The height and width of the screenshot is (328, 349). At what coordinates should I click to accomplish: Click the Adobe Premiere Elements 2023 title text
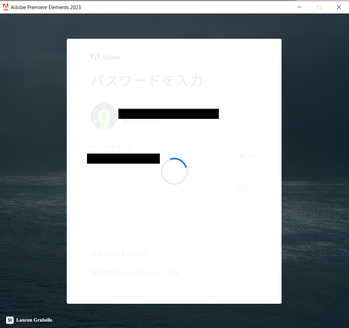click(46, 7)
